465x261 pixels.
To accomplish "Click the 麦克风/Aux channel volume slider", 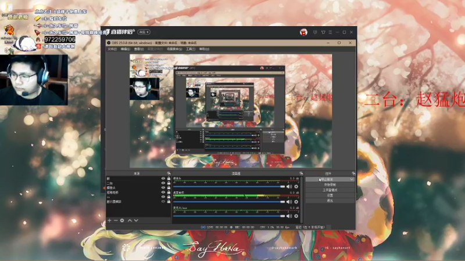I will click(x=229, y=216).
